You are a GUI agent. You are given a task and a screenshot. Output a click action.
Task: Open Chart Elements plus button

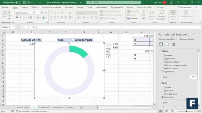(x=108, y=45)
